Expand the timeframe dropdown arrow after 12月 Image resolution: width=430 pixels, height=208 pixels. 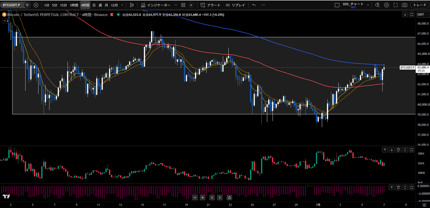[122, 5]
